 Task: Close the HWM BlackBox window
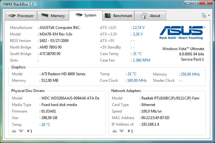(206, 3)
